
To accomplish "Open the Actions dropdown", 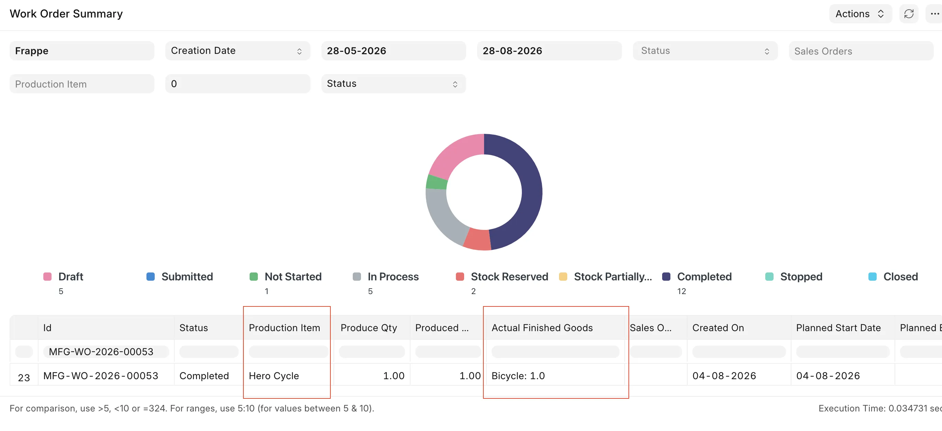I will (x=860, y=14).
